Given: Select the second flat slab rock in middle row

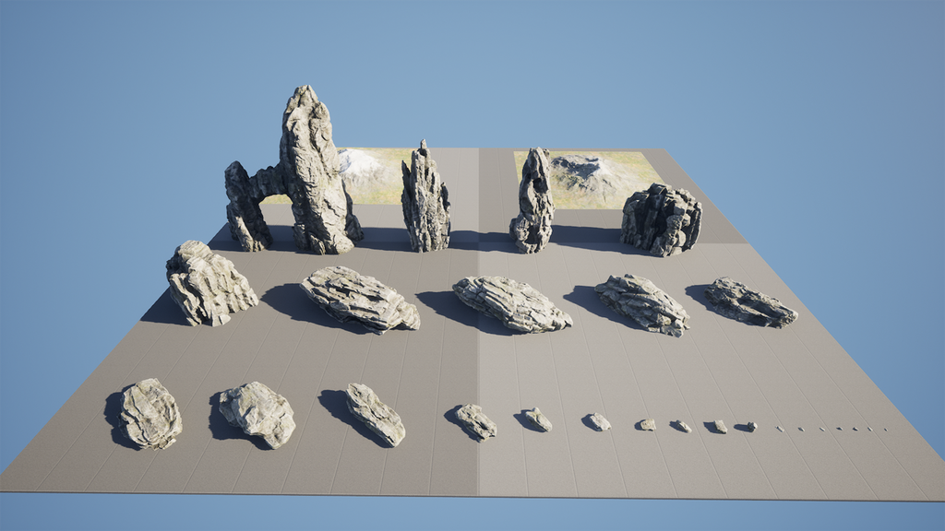Looking at the screenshot, I should tap(358, 299).
